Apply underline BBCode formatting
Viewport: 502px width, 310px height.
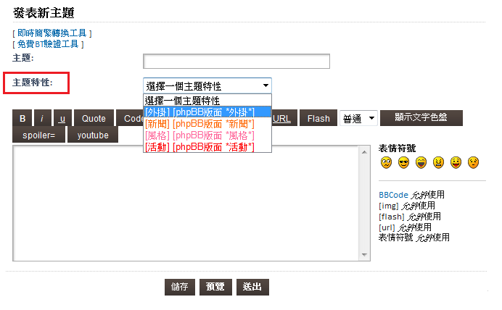[x=62, y=119]
